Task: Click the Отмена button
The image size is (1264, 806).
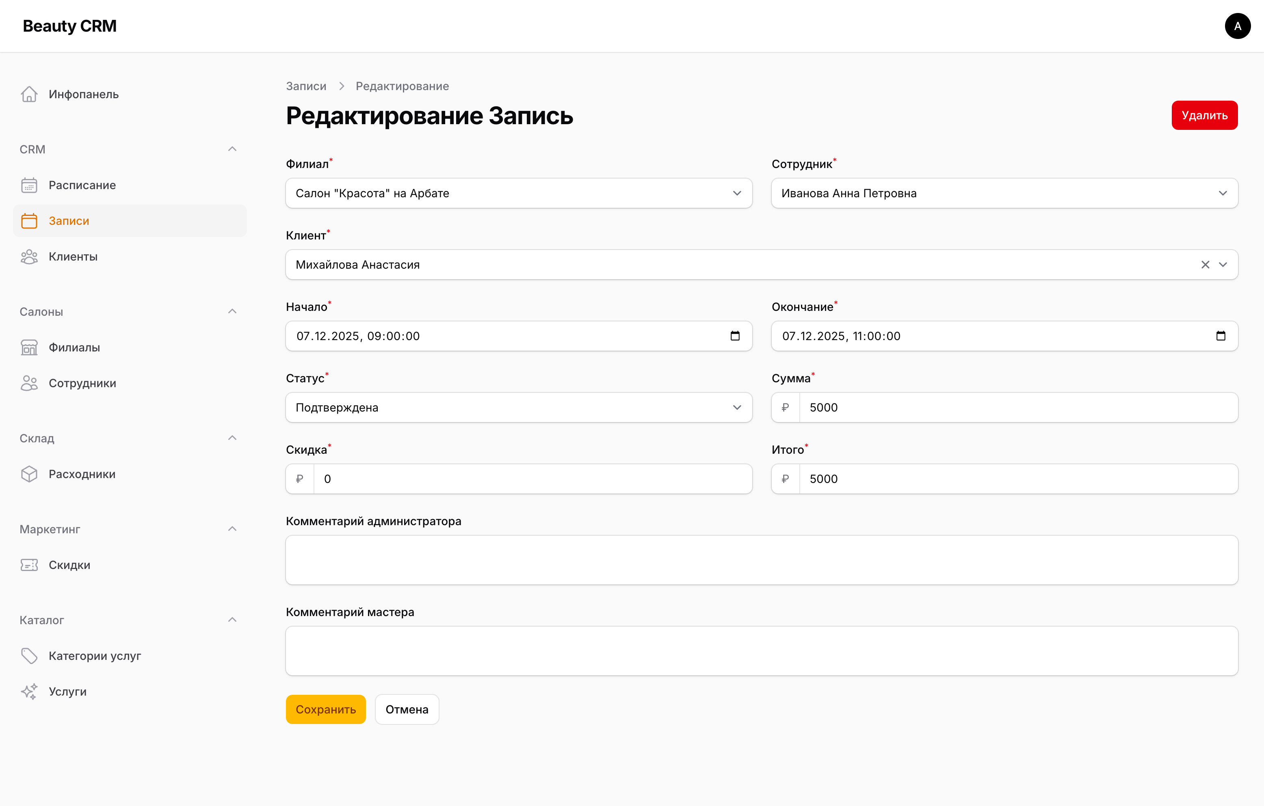Action: 407,709
